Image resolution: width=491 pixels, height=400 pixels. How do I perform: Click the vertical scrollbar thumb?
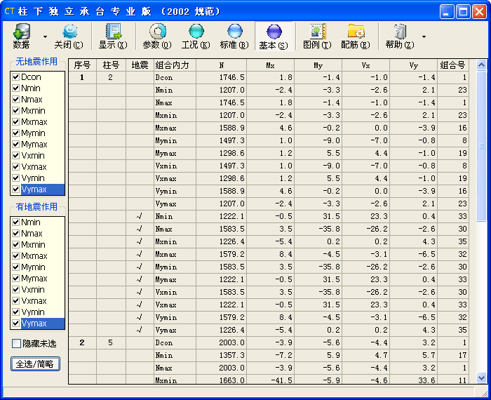[481, 146]
